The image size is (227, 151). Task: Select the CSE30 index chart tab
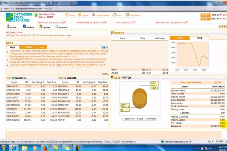tap(179, 38)
